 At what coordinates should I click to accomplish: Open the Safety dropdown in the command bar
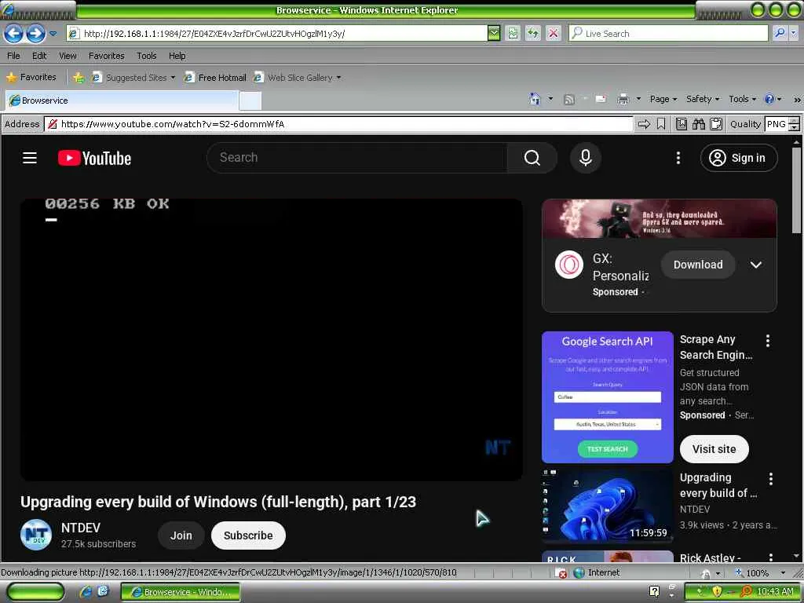click(x=703, y=99)
